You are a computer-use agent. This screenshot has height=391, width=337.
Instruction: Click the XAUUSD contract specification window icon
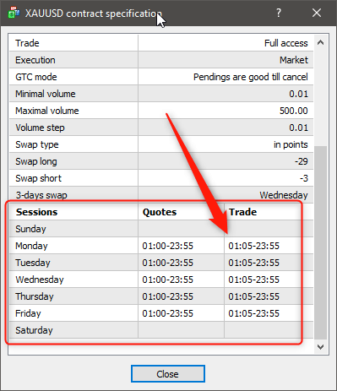[14, 13]
